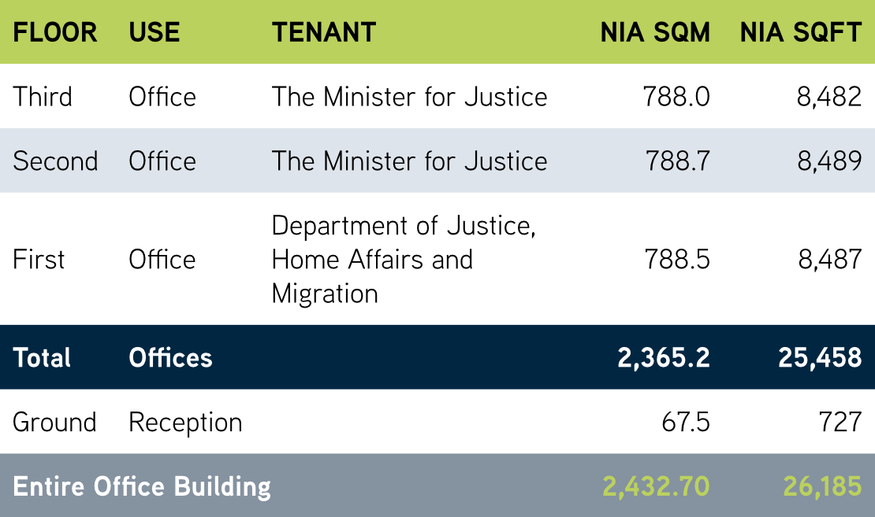Select the 788.5 sqm value
The height and width of the screenshot is (517, 875).
pos(676,260)
